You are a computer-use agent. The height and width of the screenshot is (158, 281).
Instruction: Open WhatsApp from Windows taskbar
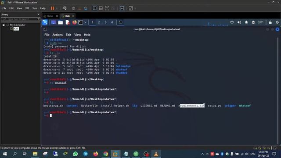76,154
